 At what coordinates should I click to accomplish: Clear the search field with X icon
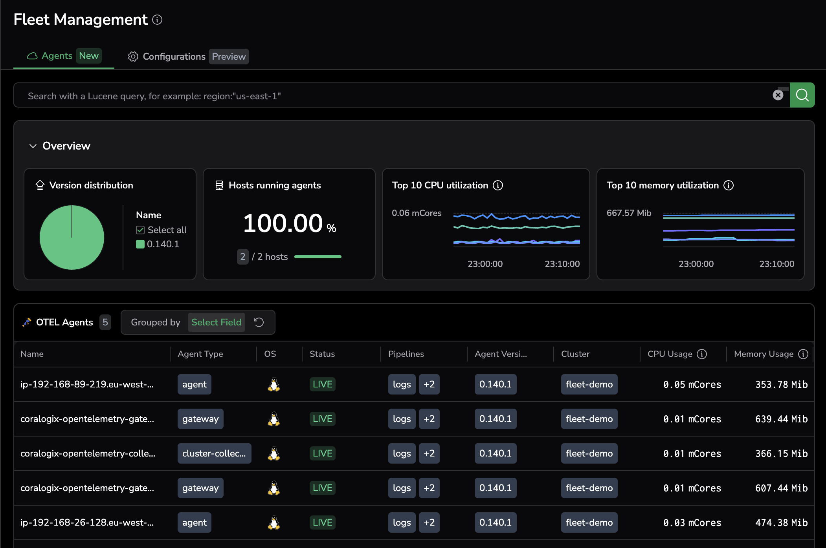pyautogui.click(x=778, y=95)
